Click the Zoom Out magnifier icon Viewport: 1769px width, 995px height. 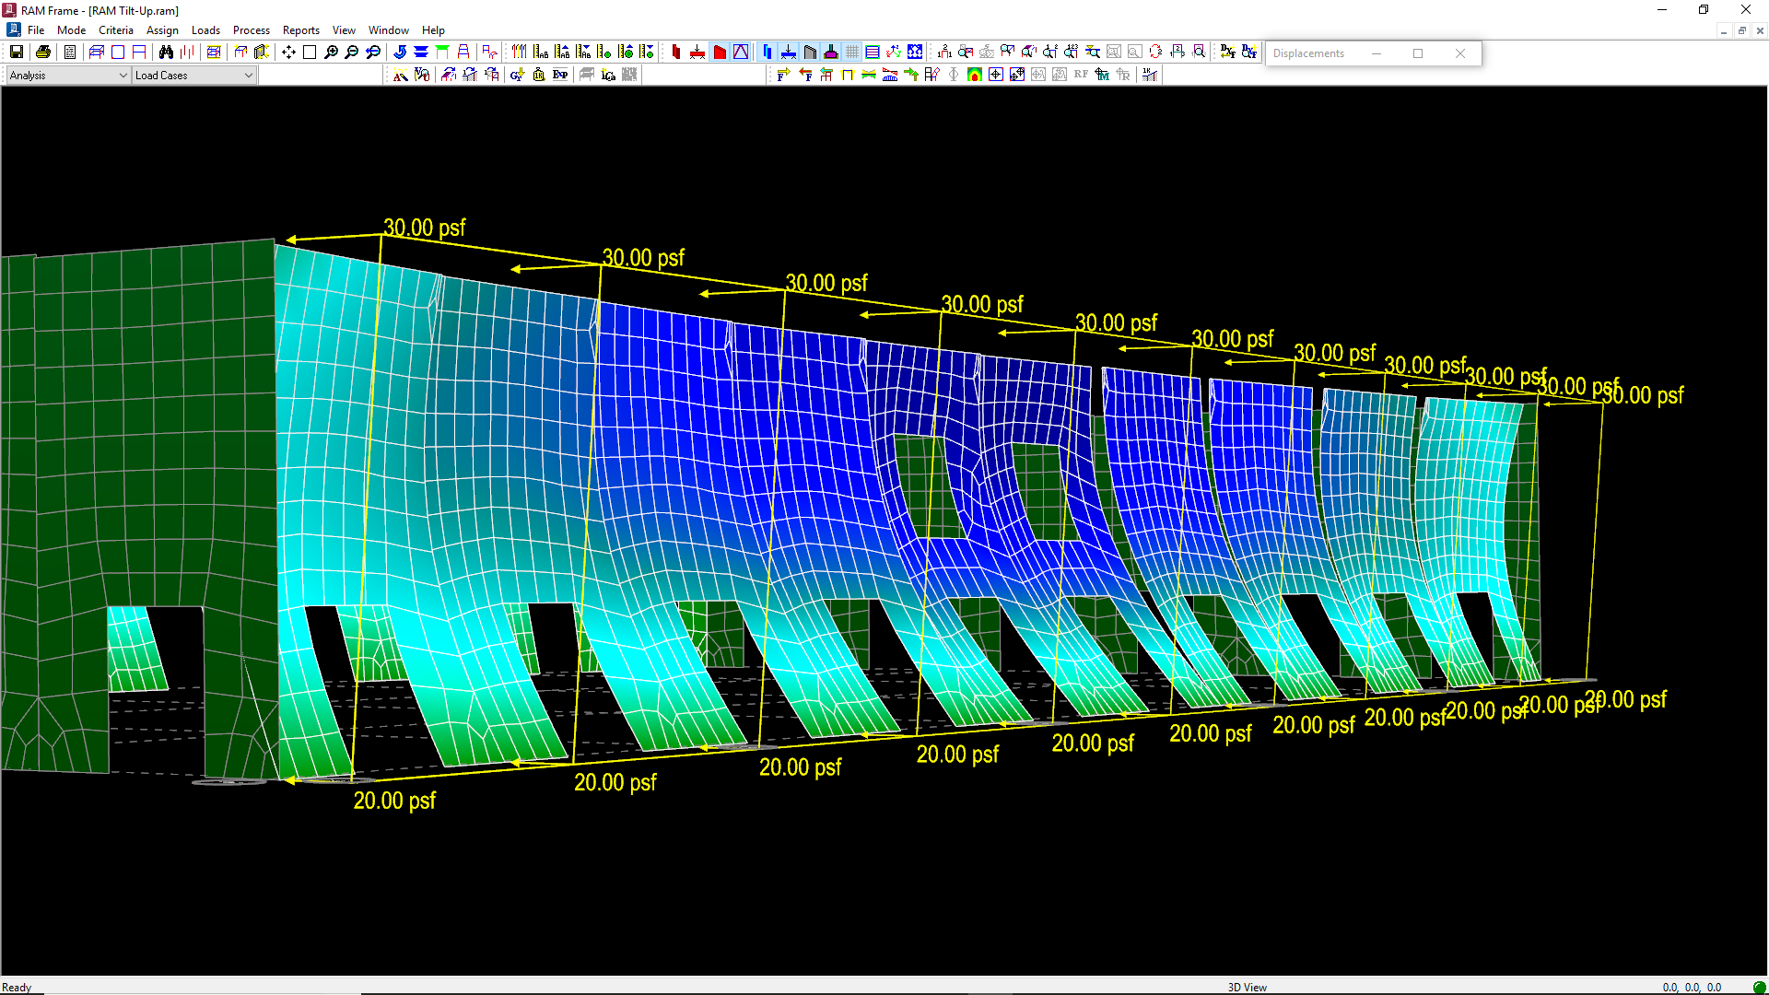tap(352, 53)
